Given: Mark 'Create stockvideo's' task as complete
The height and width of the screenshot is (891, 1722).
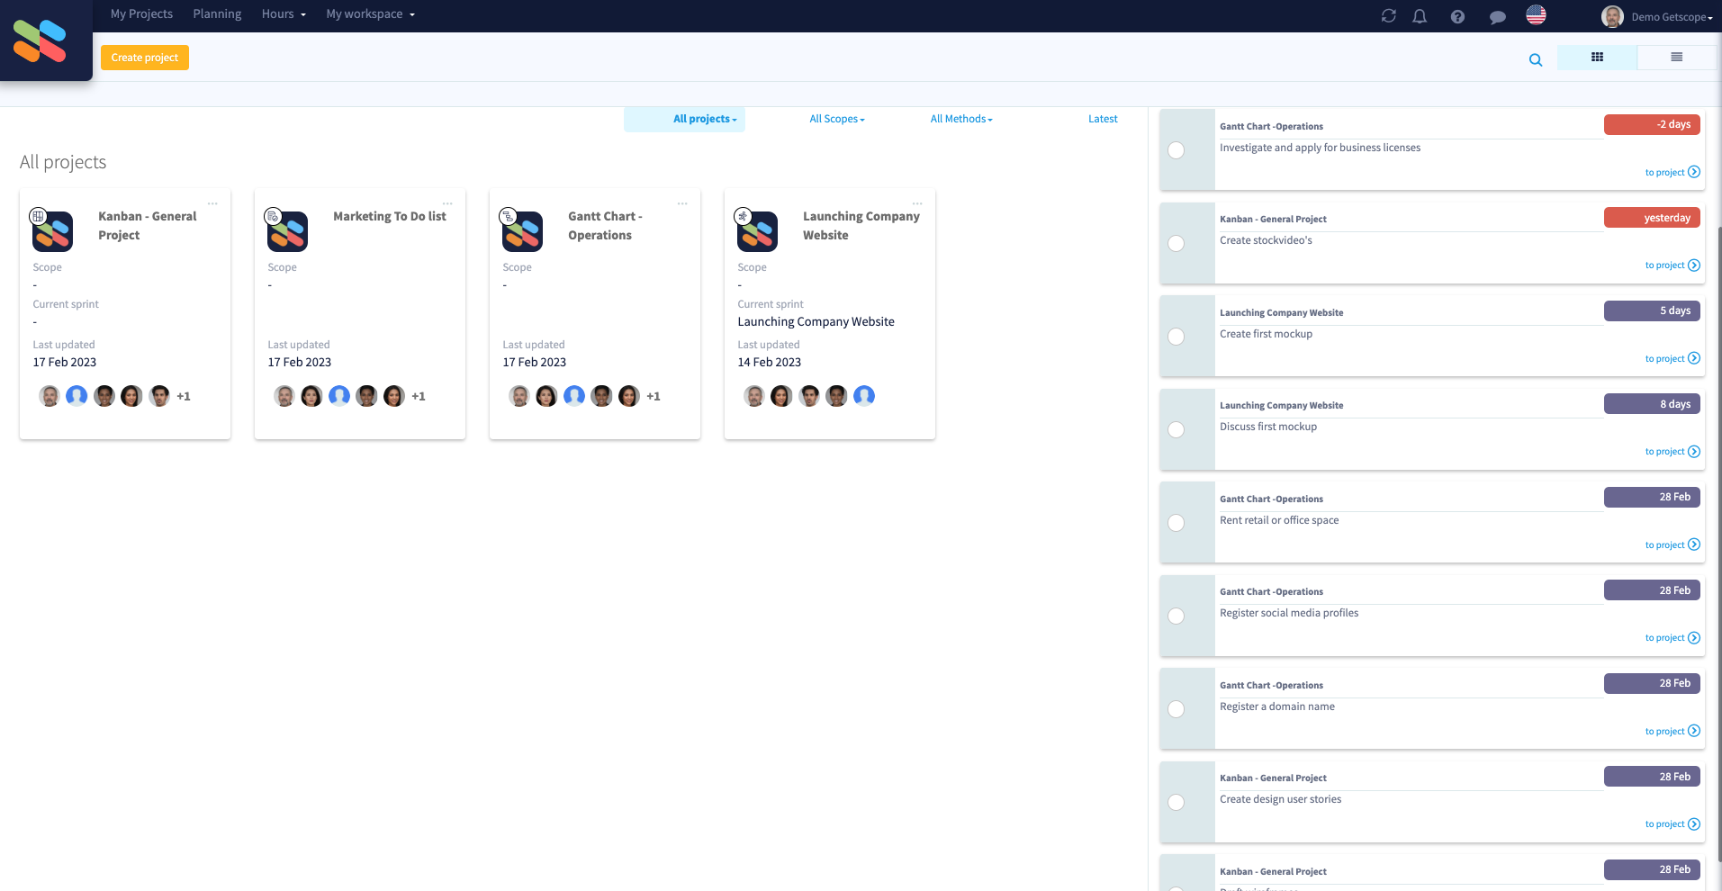Looking at the screenshot, I should [1176, 243].
